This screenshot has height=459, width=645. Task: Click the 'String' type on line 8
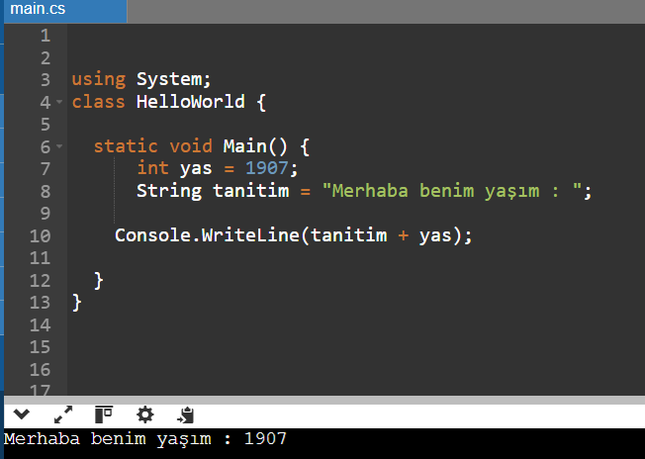point(169,191)
